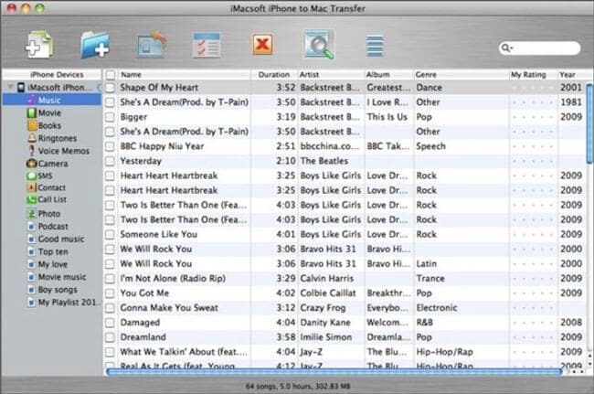Click the vertical scrollbar thumb

coord(589,124)
